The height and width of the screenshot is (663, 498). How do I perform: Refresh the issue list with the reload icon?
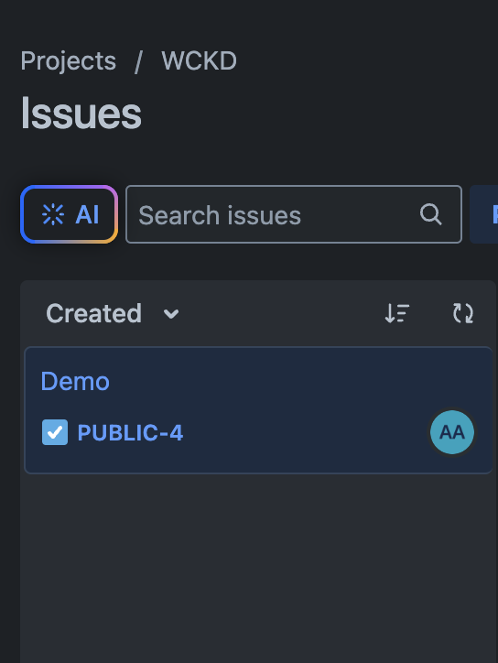[463, 314]
